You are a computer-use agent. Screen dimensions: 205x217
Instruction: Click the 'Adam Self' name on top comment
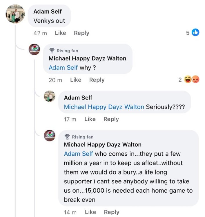point(48,12)
